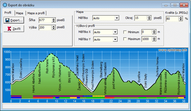Click the Žacléřský hrad label on profile
191x111 pixels.
click(x=77, y=66)
